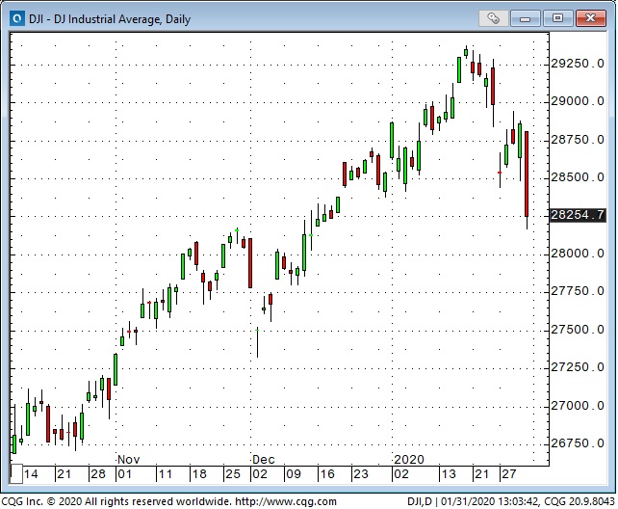Click the CQG chart logo icon
Image resolution: width=618 pixels, height=509 pixels.
click(17, 18)
